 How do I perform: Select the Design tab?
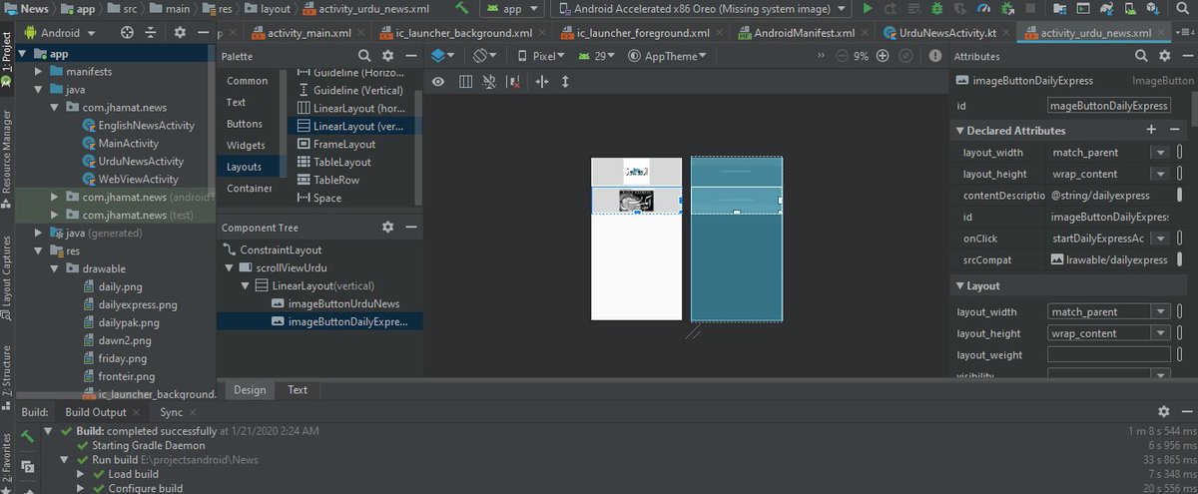(250, 390)
